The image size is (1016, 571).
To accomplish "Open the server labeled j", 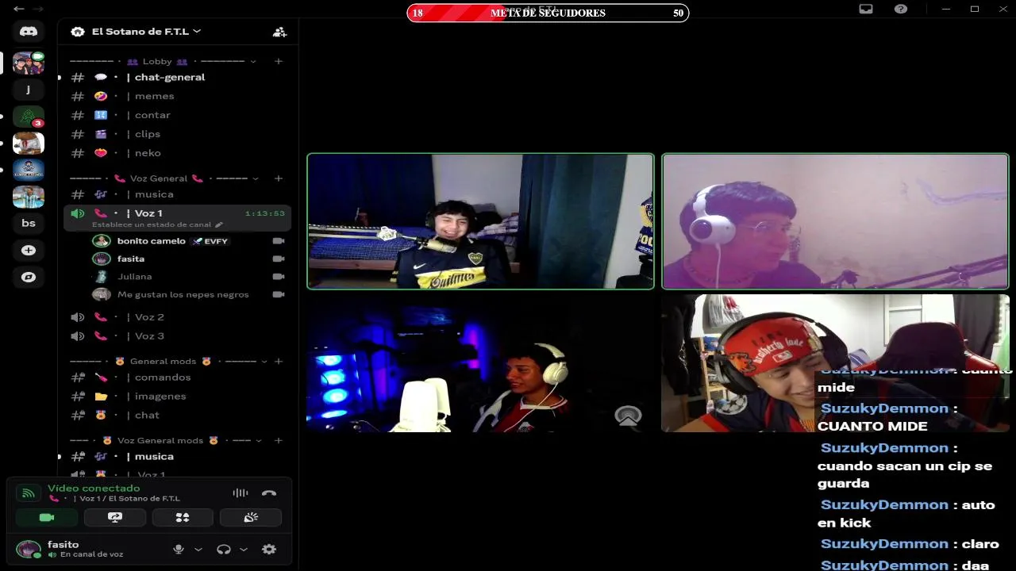I will [x=29, y=89].
